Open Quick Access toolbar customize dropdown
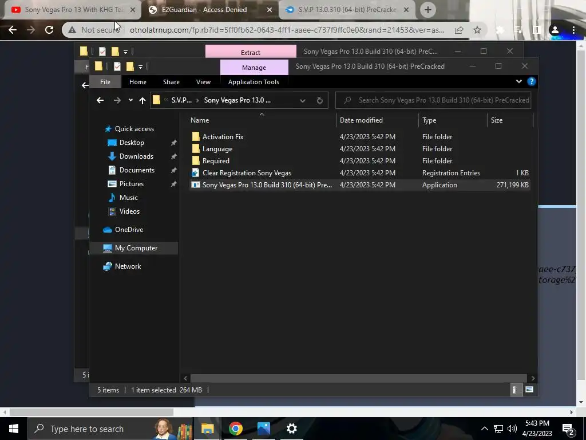The height and width of the screenshot is (440, 586). coord(141,67)
